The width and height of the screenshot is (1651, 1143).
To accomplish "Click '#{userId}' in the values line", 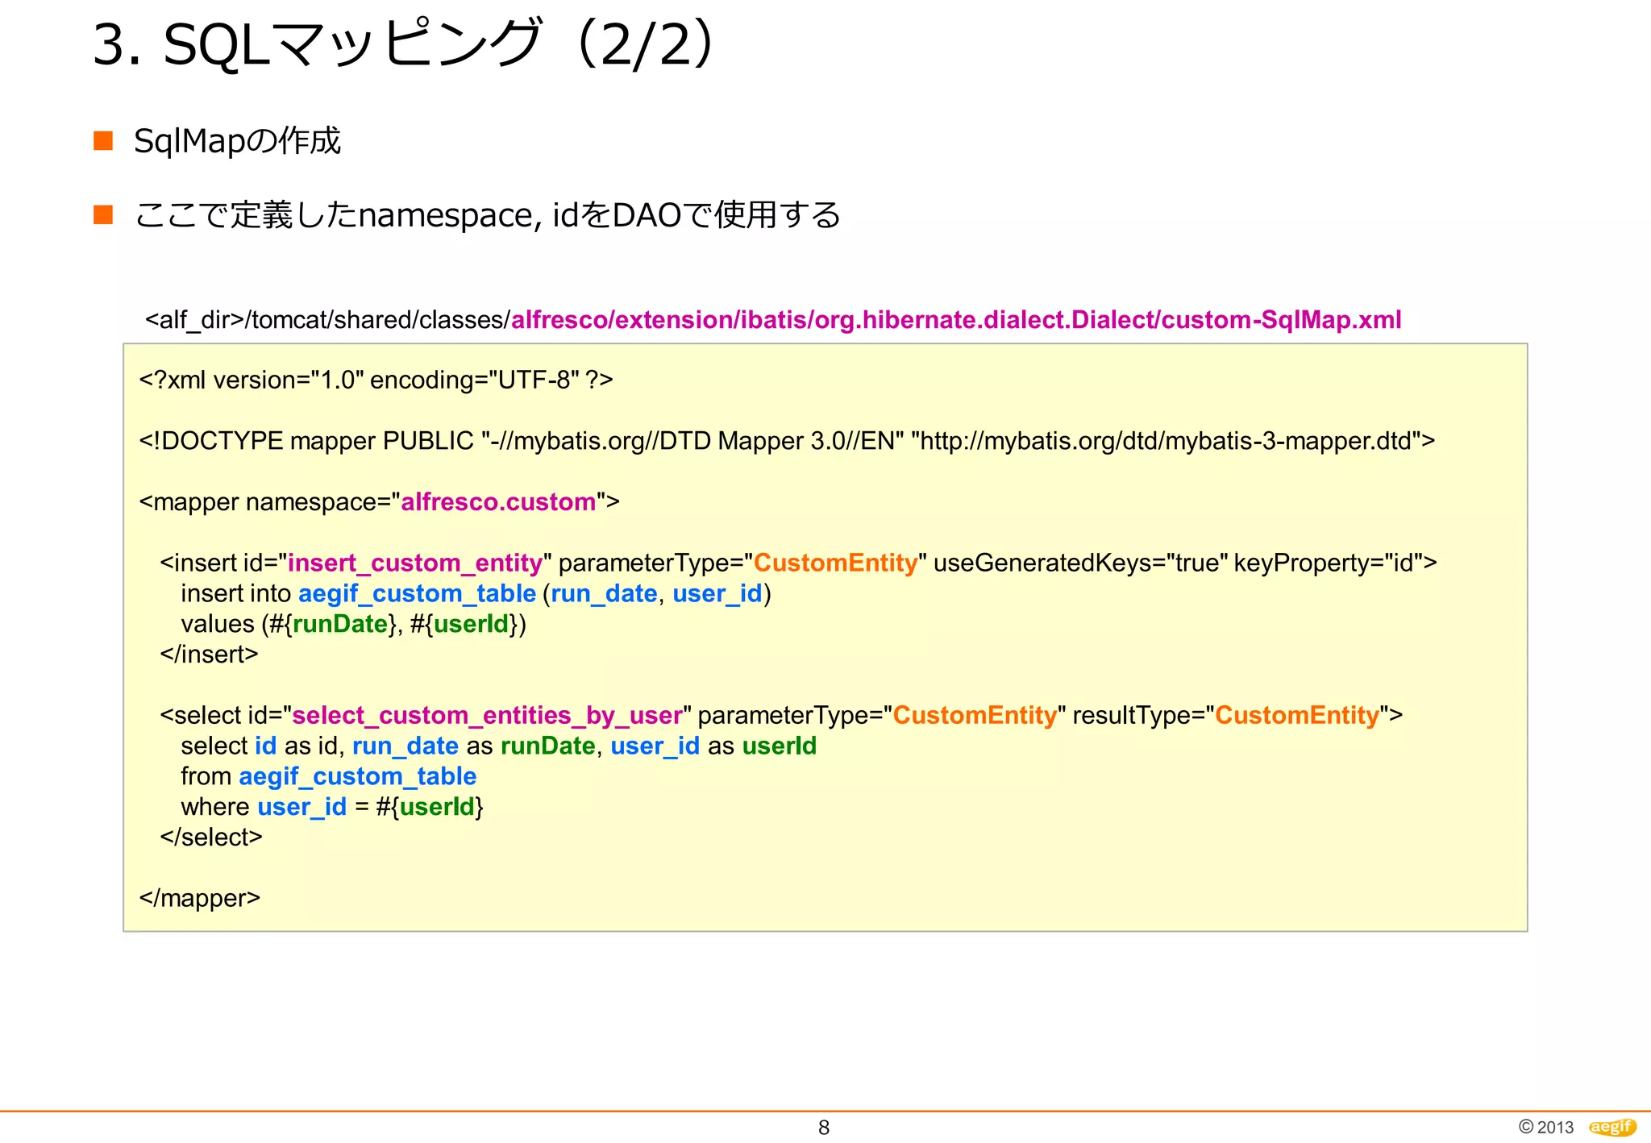I will coord(464,624).
